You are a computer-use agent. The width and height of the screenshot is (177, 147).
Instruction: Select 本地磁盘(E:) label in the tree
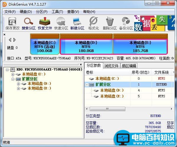[39, 88]
